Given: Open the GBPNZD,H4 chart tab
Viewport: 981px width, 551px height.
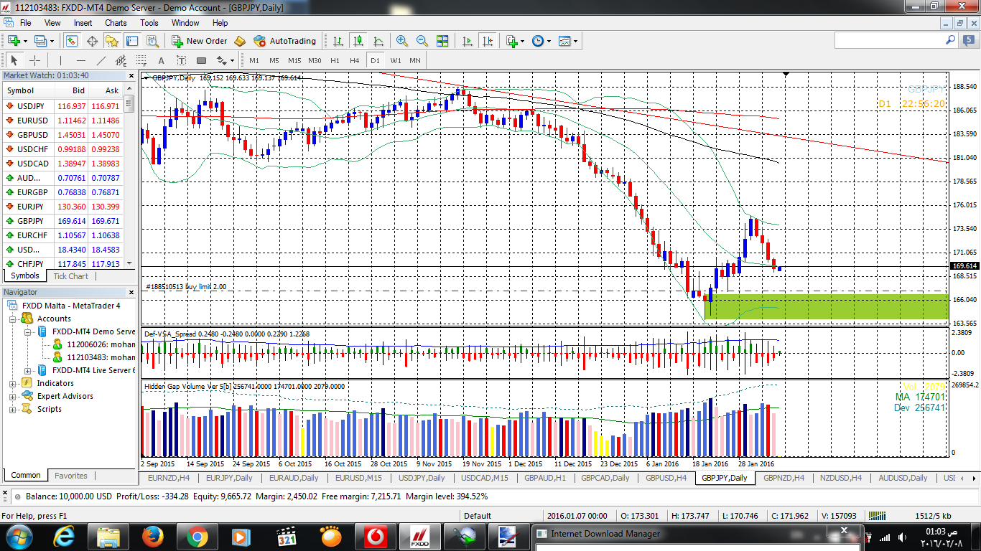Looking at the screenshot, I should coord(784,478).
